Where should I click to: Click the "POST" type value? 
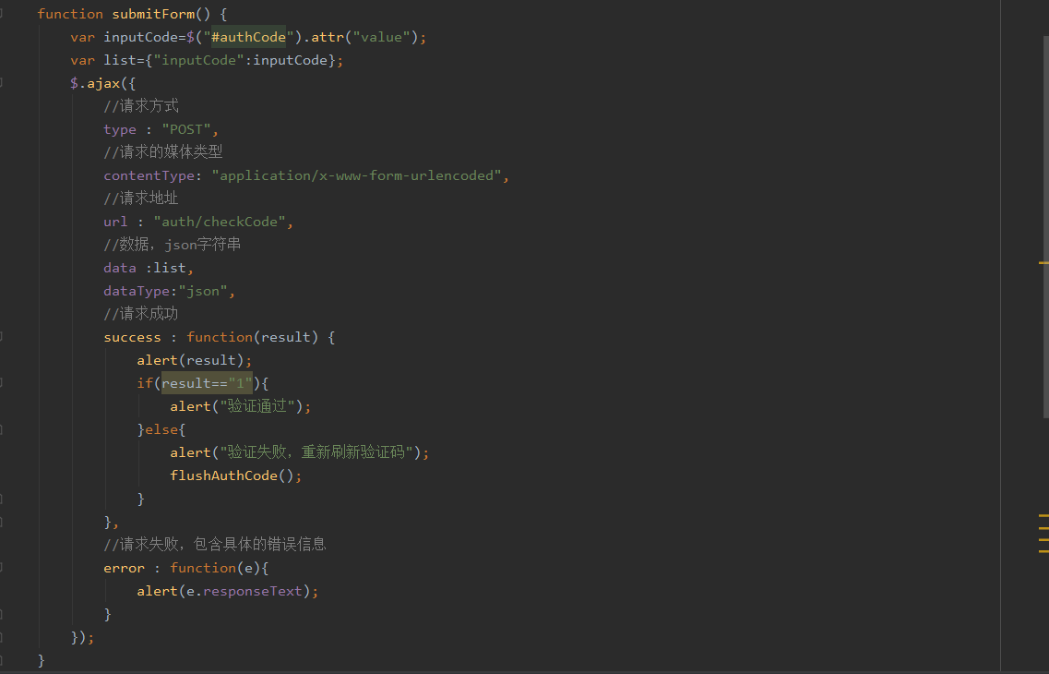pyautogui.click(x=187, y=129)
